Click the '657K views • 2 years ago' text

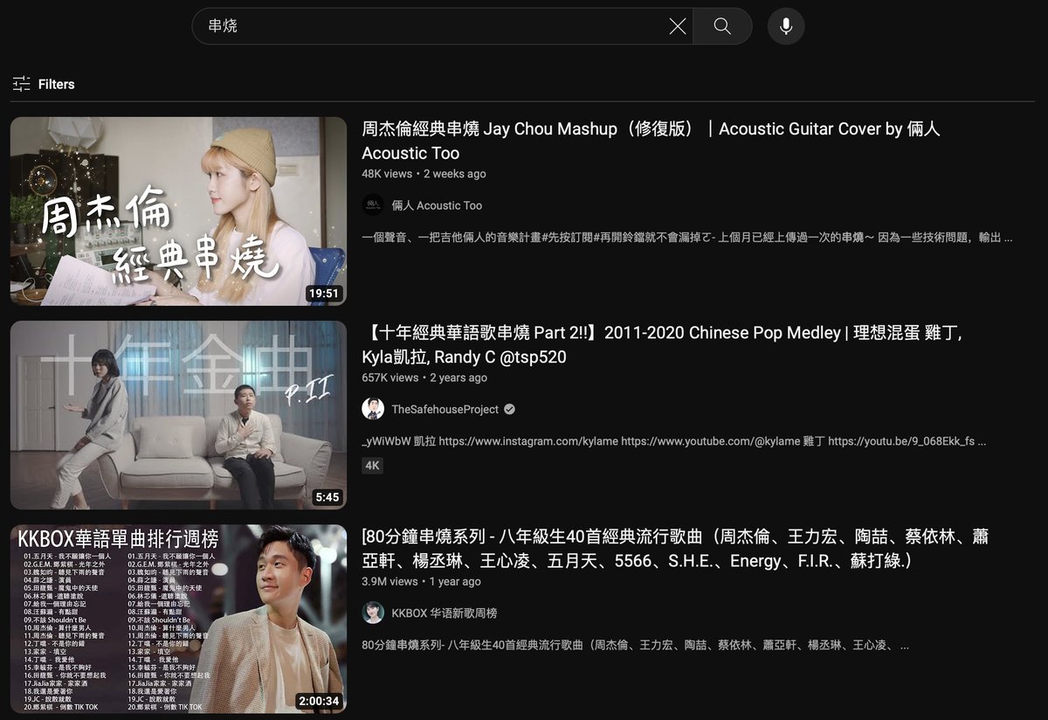click(x=424, y=377)
